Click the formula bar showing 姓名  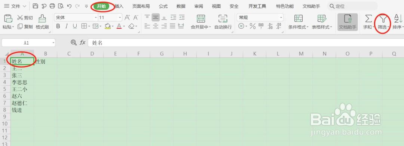click(246, 43)
